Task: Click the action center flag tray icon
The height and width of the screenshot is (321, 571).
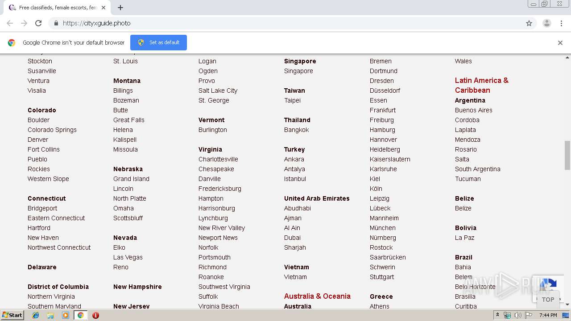Action: 528,315
